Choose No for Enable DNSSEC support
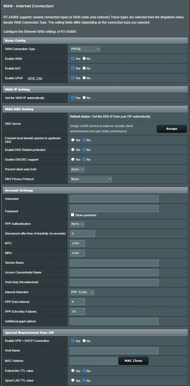The height and width of the screenshot is (386, 190). (84, 159)
